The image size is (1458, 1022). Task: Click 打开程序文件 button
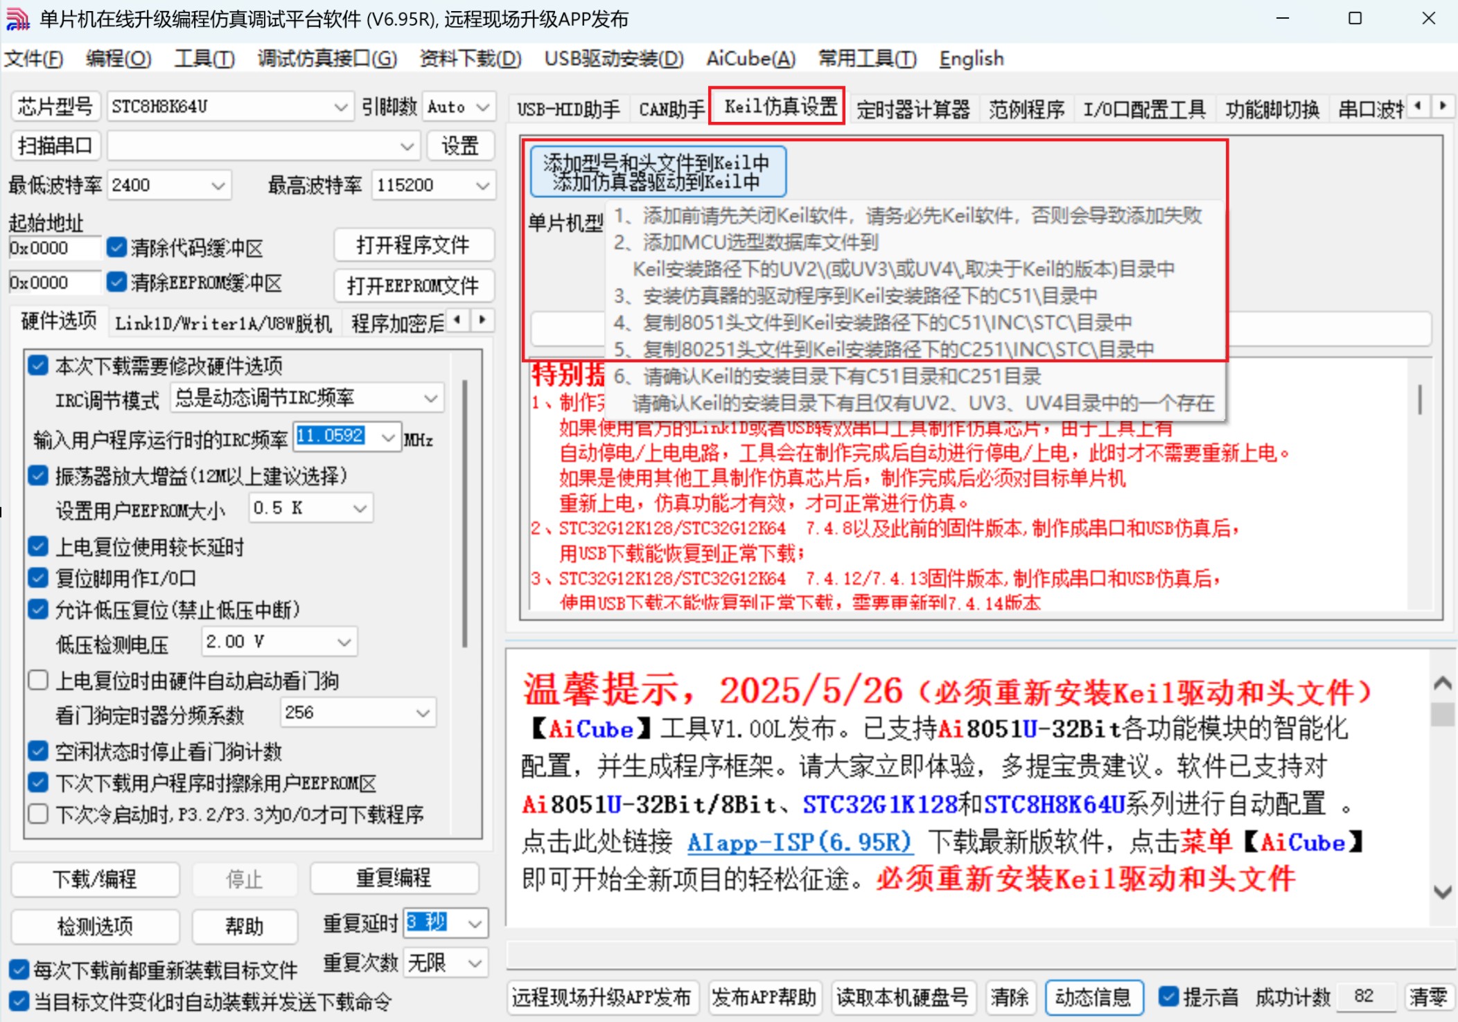click(x=413, y=245)
